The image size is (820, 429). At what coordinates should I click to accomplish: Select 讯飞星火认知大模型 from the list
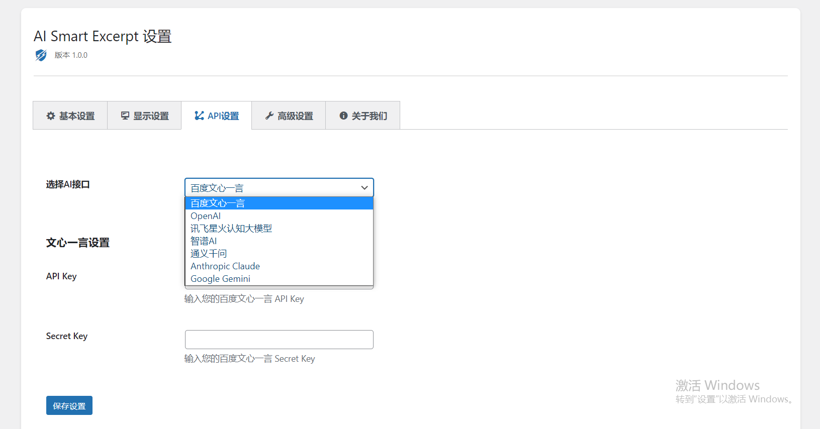279,229
